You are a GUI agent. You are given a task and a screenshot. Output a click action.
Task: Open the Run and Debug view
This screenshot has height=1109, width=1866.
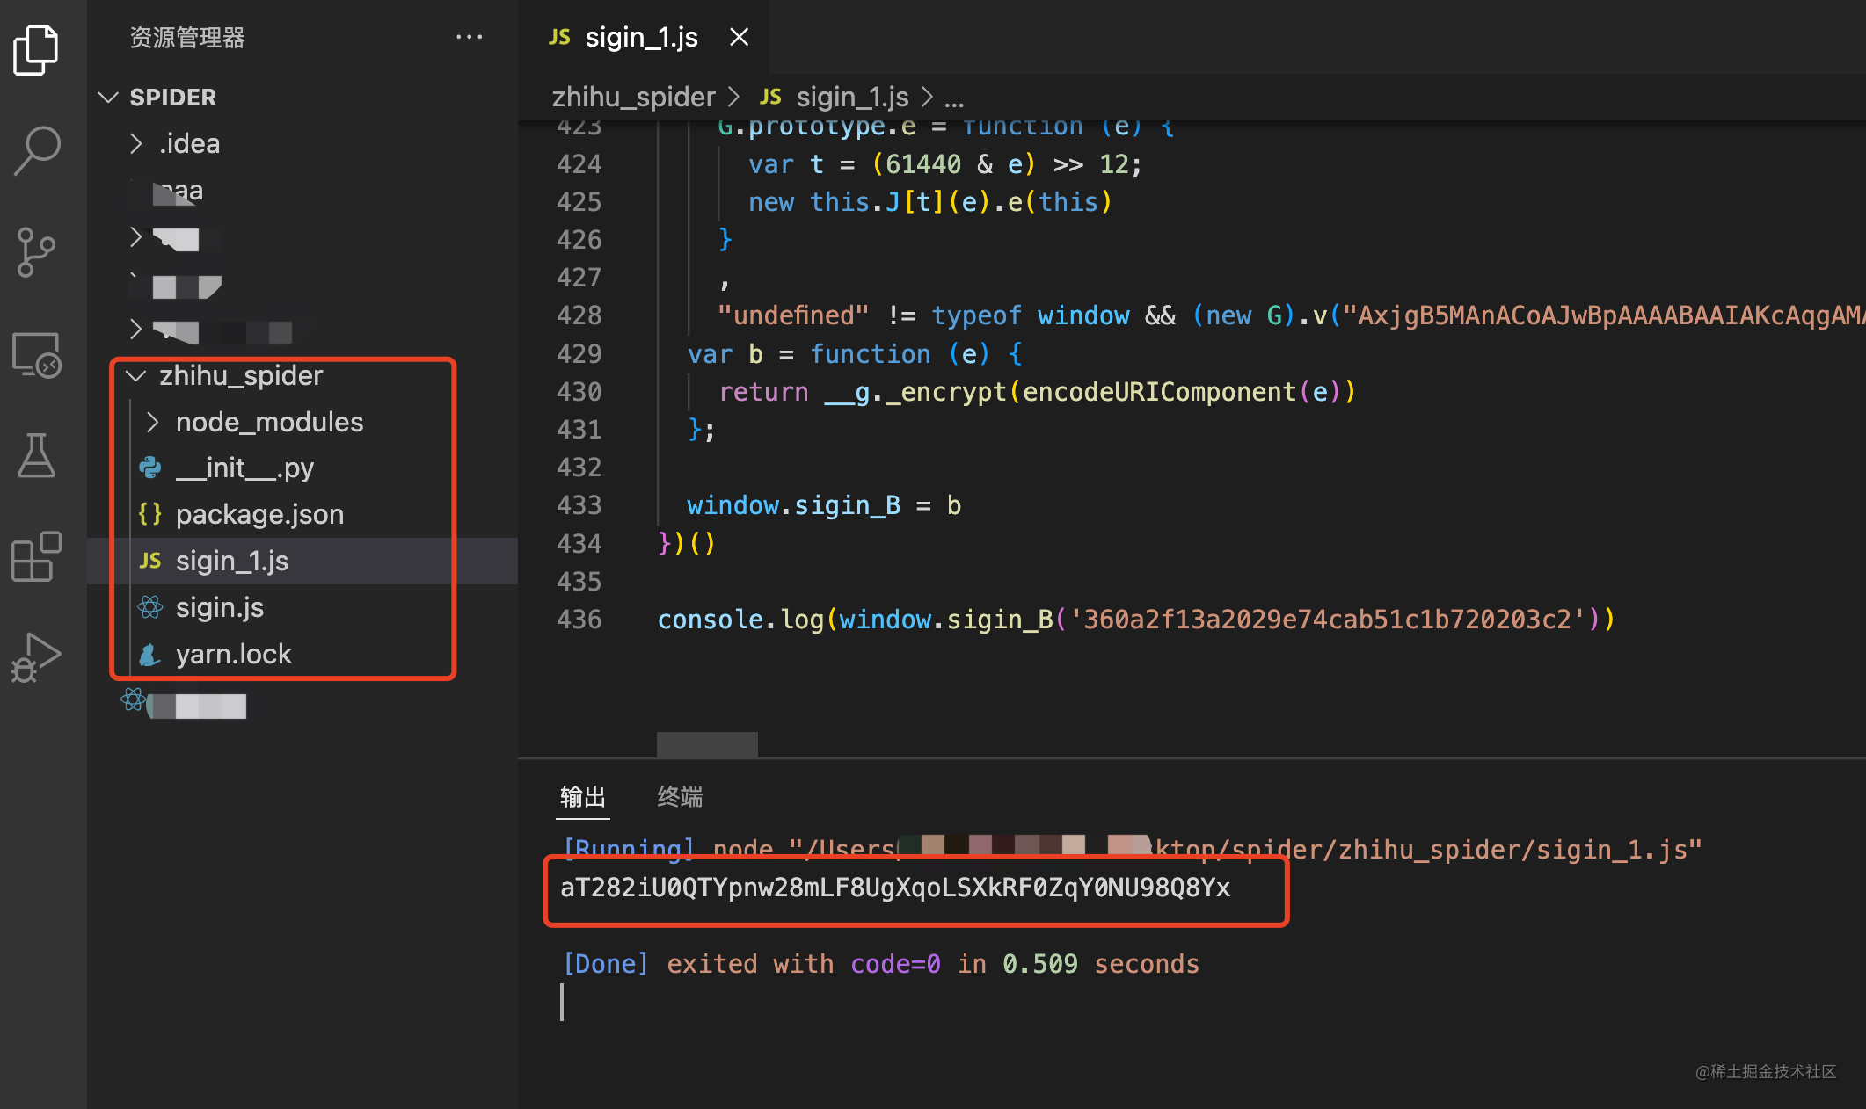tap(36, 657)
